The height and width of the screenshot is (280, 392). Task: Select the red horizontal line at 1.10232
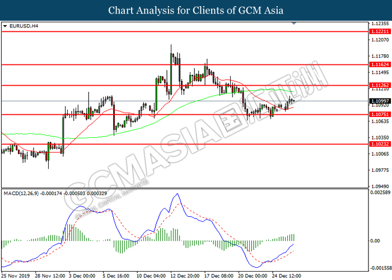(185, 144)
